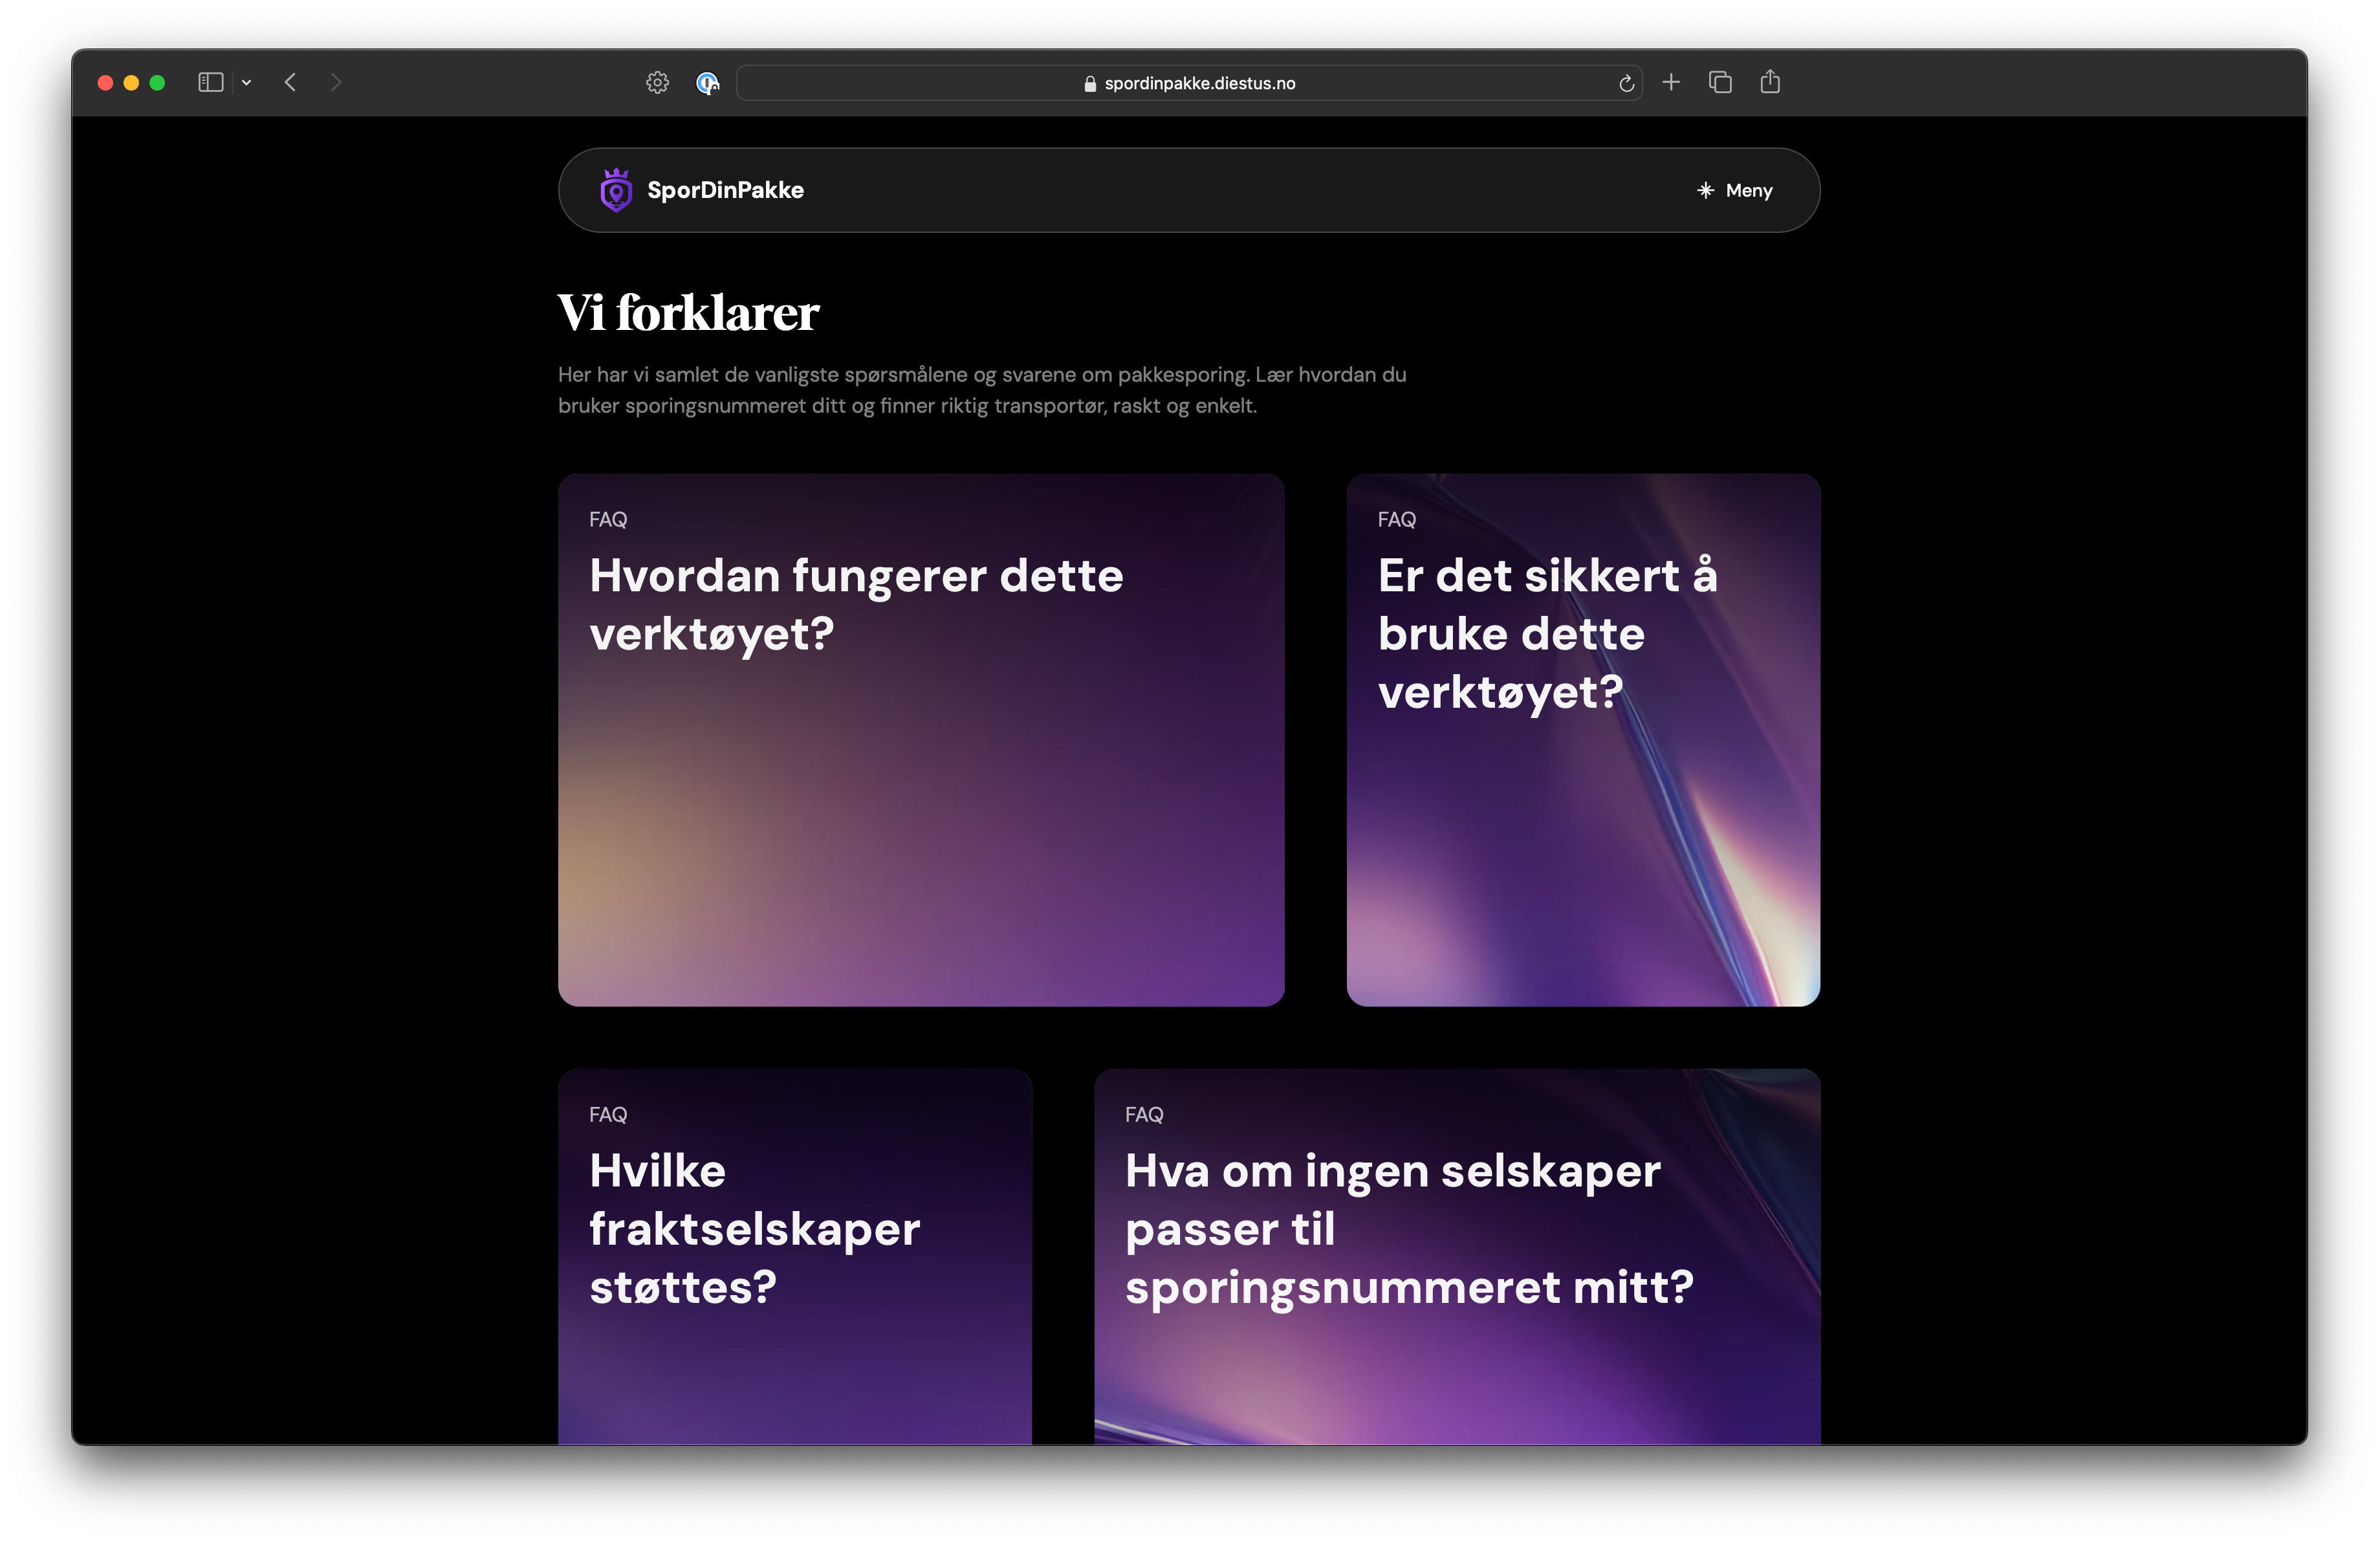Open "Hva om ingen selskaper passer" card
The width and height of the screenshot is (2380, 1541).
click(1456, 1255)
